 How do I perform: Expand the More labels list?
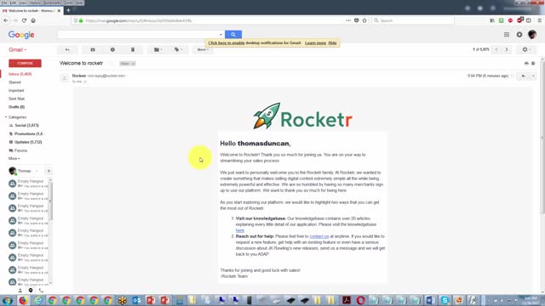14,159
